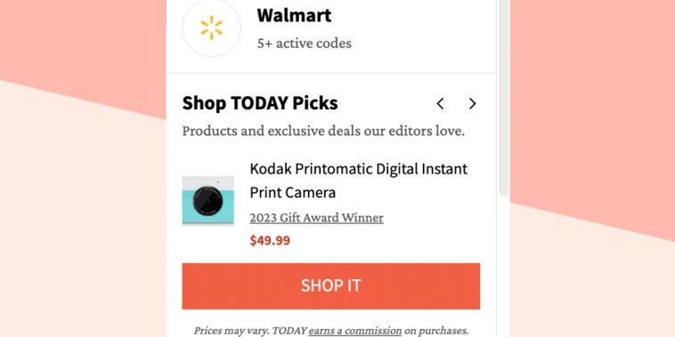Viewport: 675px width, 337px height.
Task: Click the Shop TODAY Picks heading
Action: (x=260, y=103)
